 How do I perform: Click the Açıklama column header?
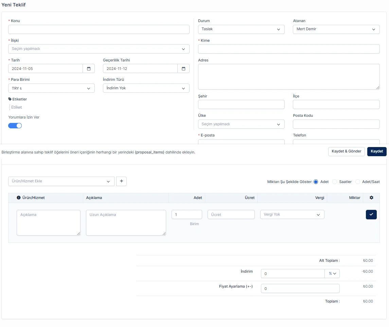(94, 198)
